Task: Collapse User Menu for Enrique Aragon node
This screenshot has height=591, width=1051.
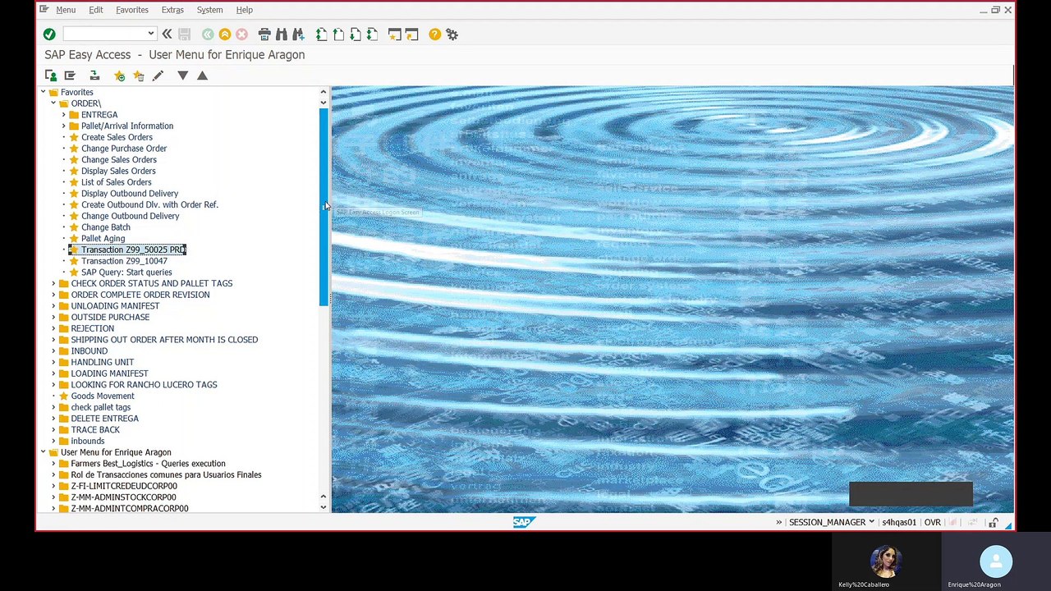Action: pyautogui.click(x=44, y=452)
